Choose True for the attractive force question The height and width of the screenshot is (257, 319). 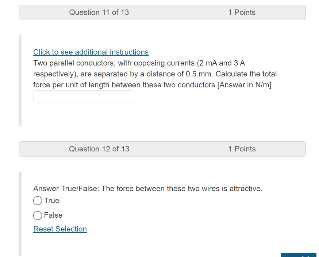pyautogui.click(x=38, y=201)
